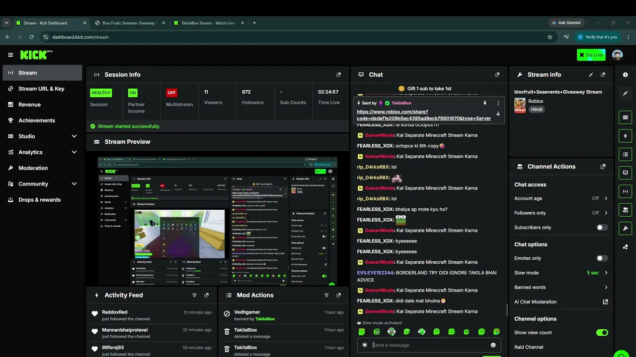The height and width of the screenshot is (357, 636).
Task: Click the Roblox category thumbnail
Action: point(520,105)
